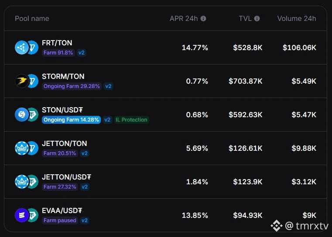The width and height of the screenshot is (332, 237).
Task: Click the Farm 27.32% badge
Action: point(60,187)
